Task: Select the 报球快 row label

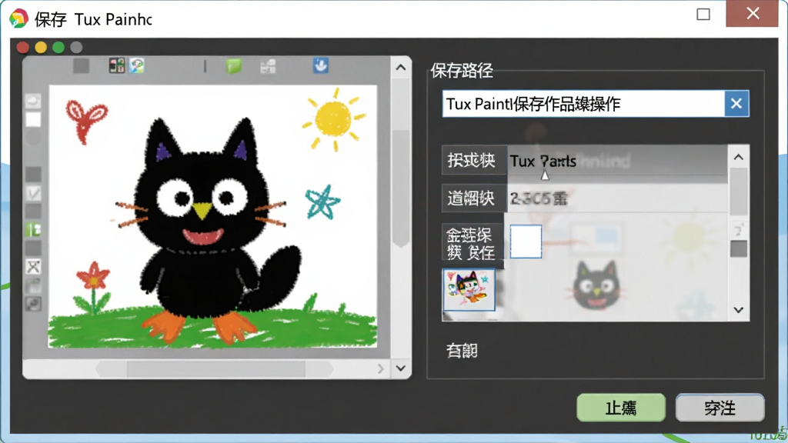Action: click(472, 160)
